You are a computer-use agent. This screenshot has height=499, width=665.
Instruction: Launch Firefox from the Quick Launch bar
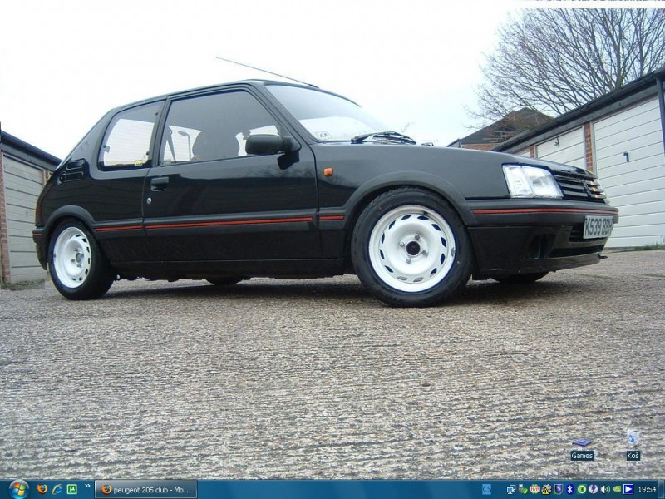point(42,489)
